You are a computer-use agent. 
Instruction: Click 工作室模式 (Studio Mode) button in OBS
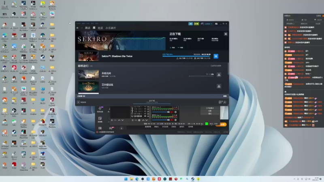point(210,108)
